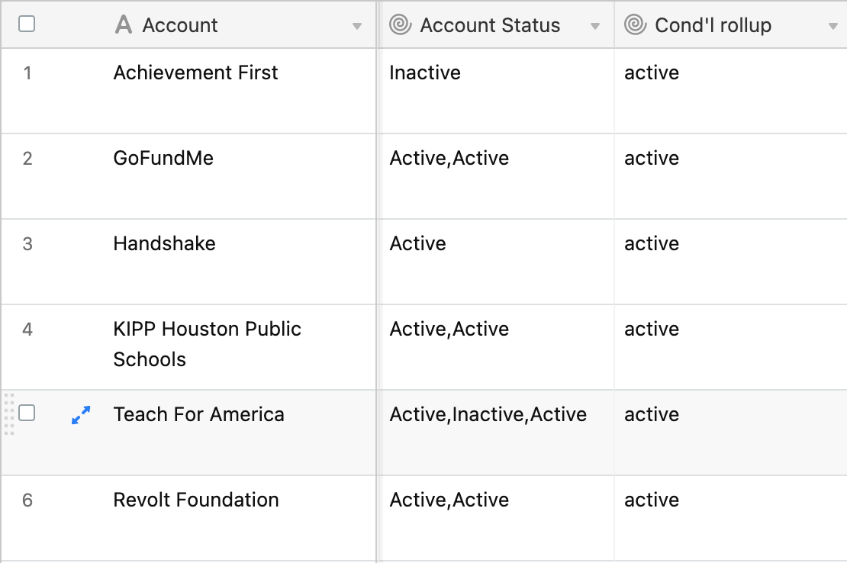Click the Active,Inactive,Active status cell
The image size is (847, 563).
click(488, 414)
